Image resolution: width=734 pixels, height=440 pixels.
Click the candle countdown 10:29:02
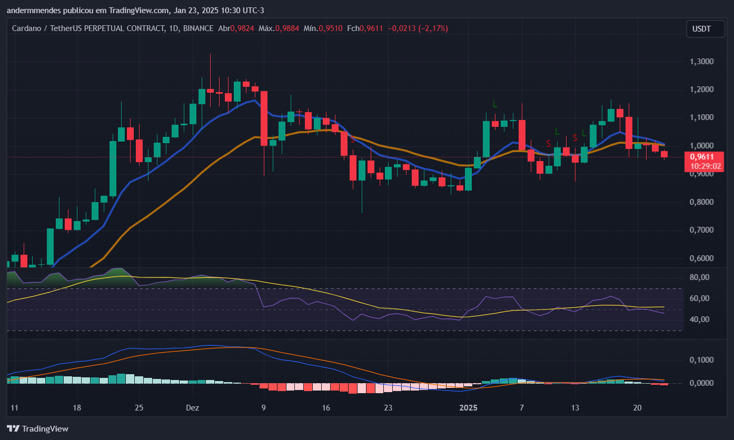click(706, 166)
